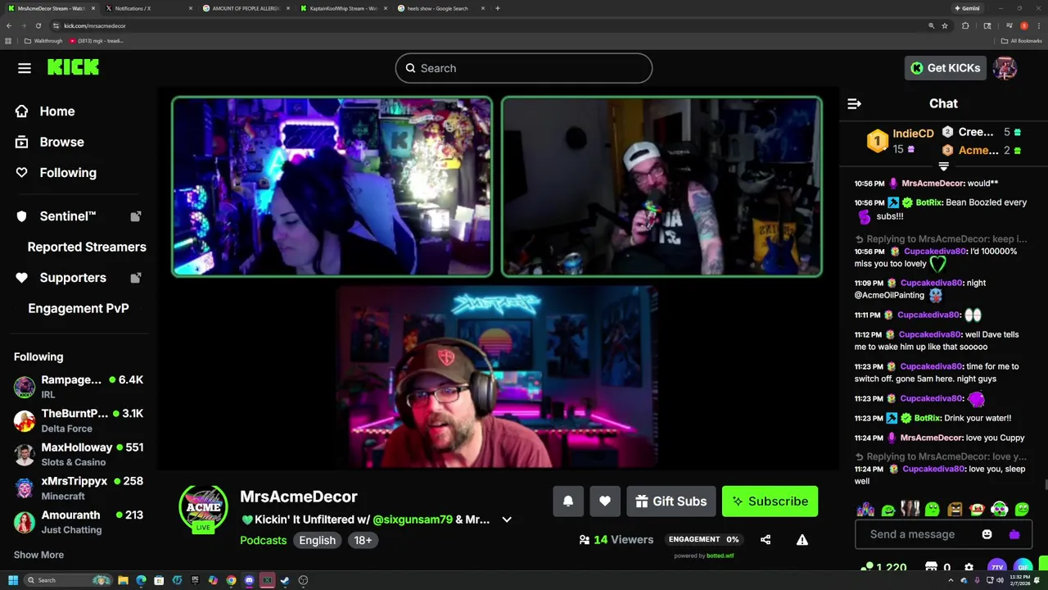Go to Home in sidebar
Screen dimensions: 1048x590
pos(57,111)
